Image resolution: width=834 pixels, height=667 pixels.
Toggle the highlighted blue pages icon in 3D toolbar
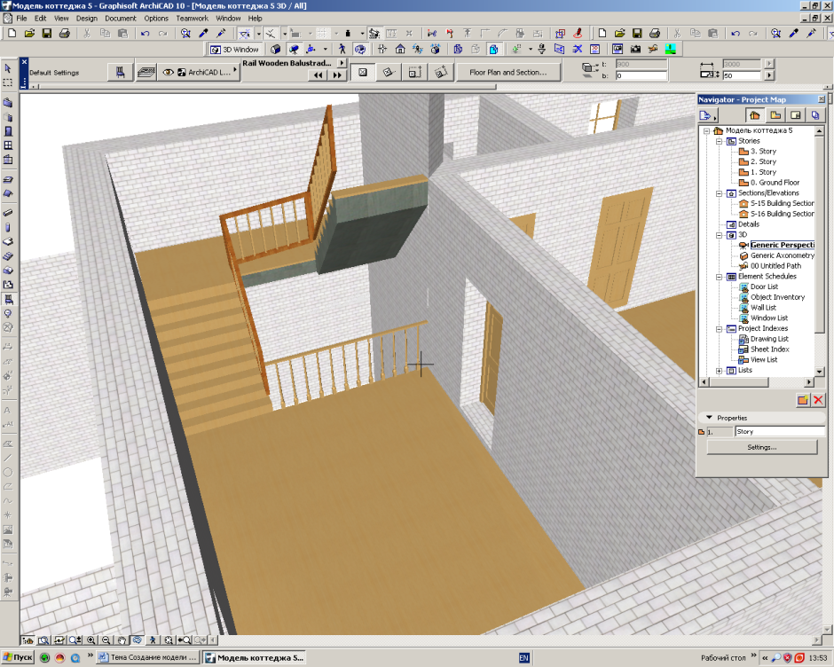click(x=493, y=50)
